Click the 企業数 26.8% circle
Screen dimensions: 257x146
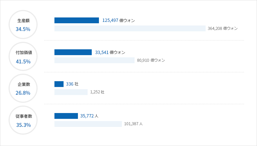[x=23, y=88]
